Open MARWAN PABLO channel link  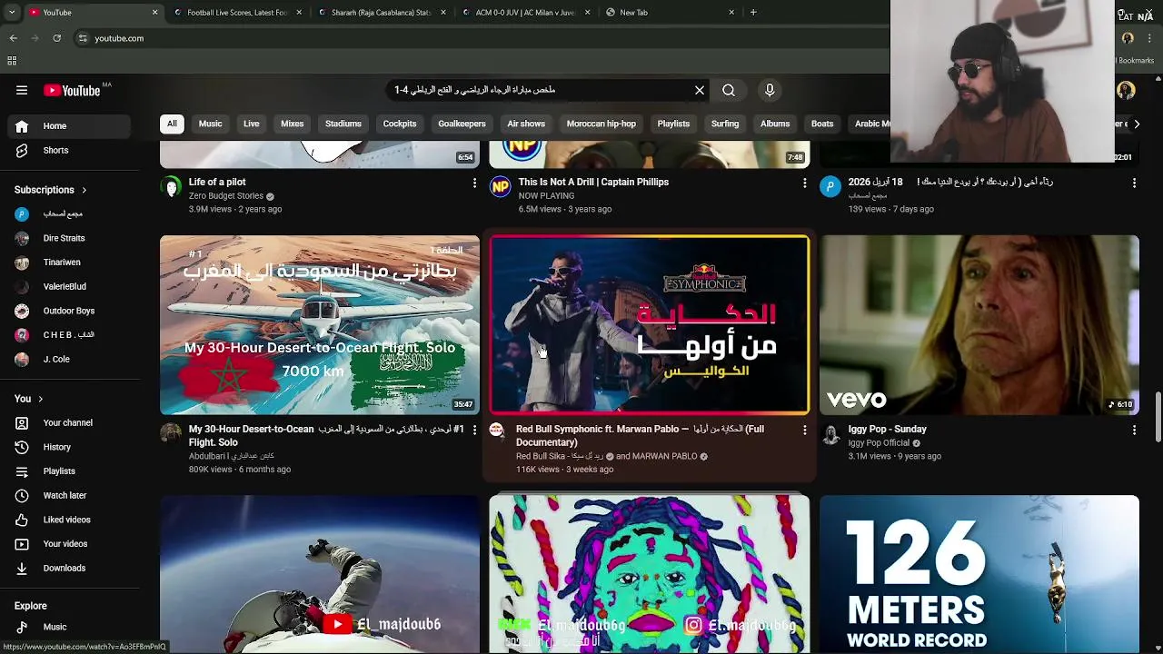[x=664, y=457]
